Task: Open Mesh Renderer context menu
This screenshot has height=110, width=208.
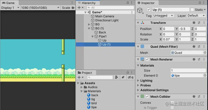Action: tap(204, 59)
